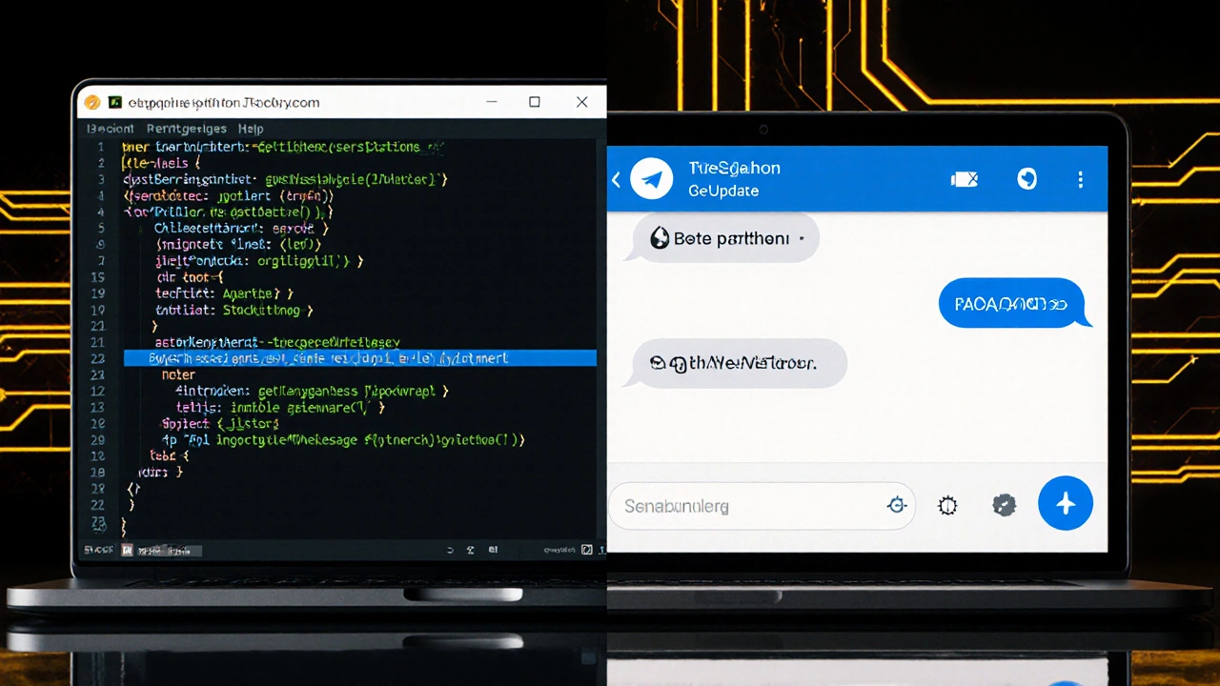Click the bot avatar next to 'Bote partthen'

(660, 238)
